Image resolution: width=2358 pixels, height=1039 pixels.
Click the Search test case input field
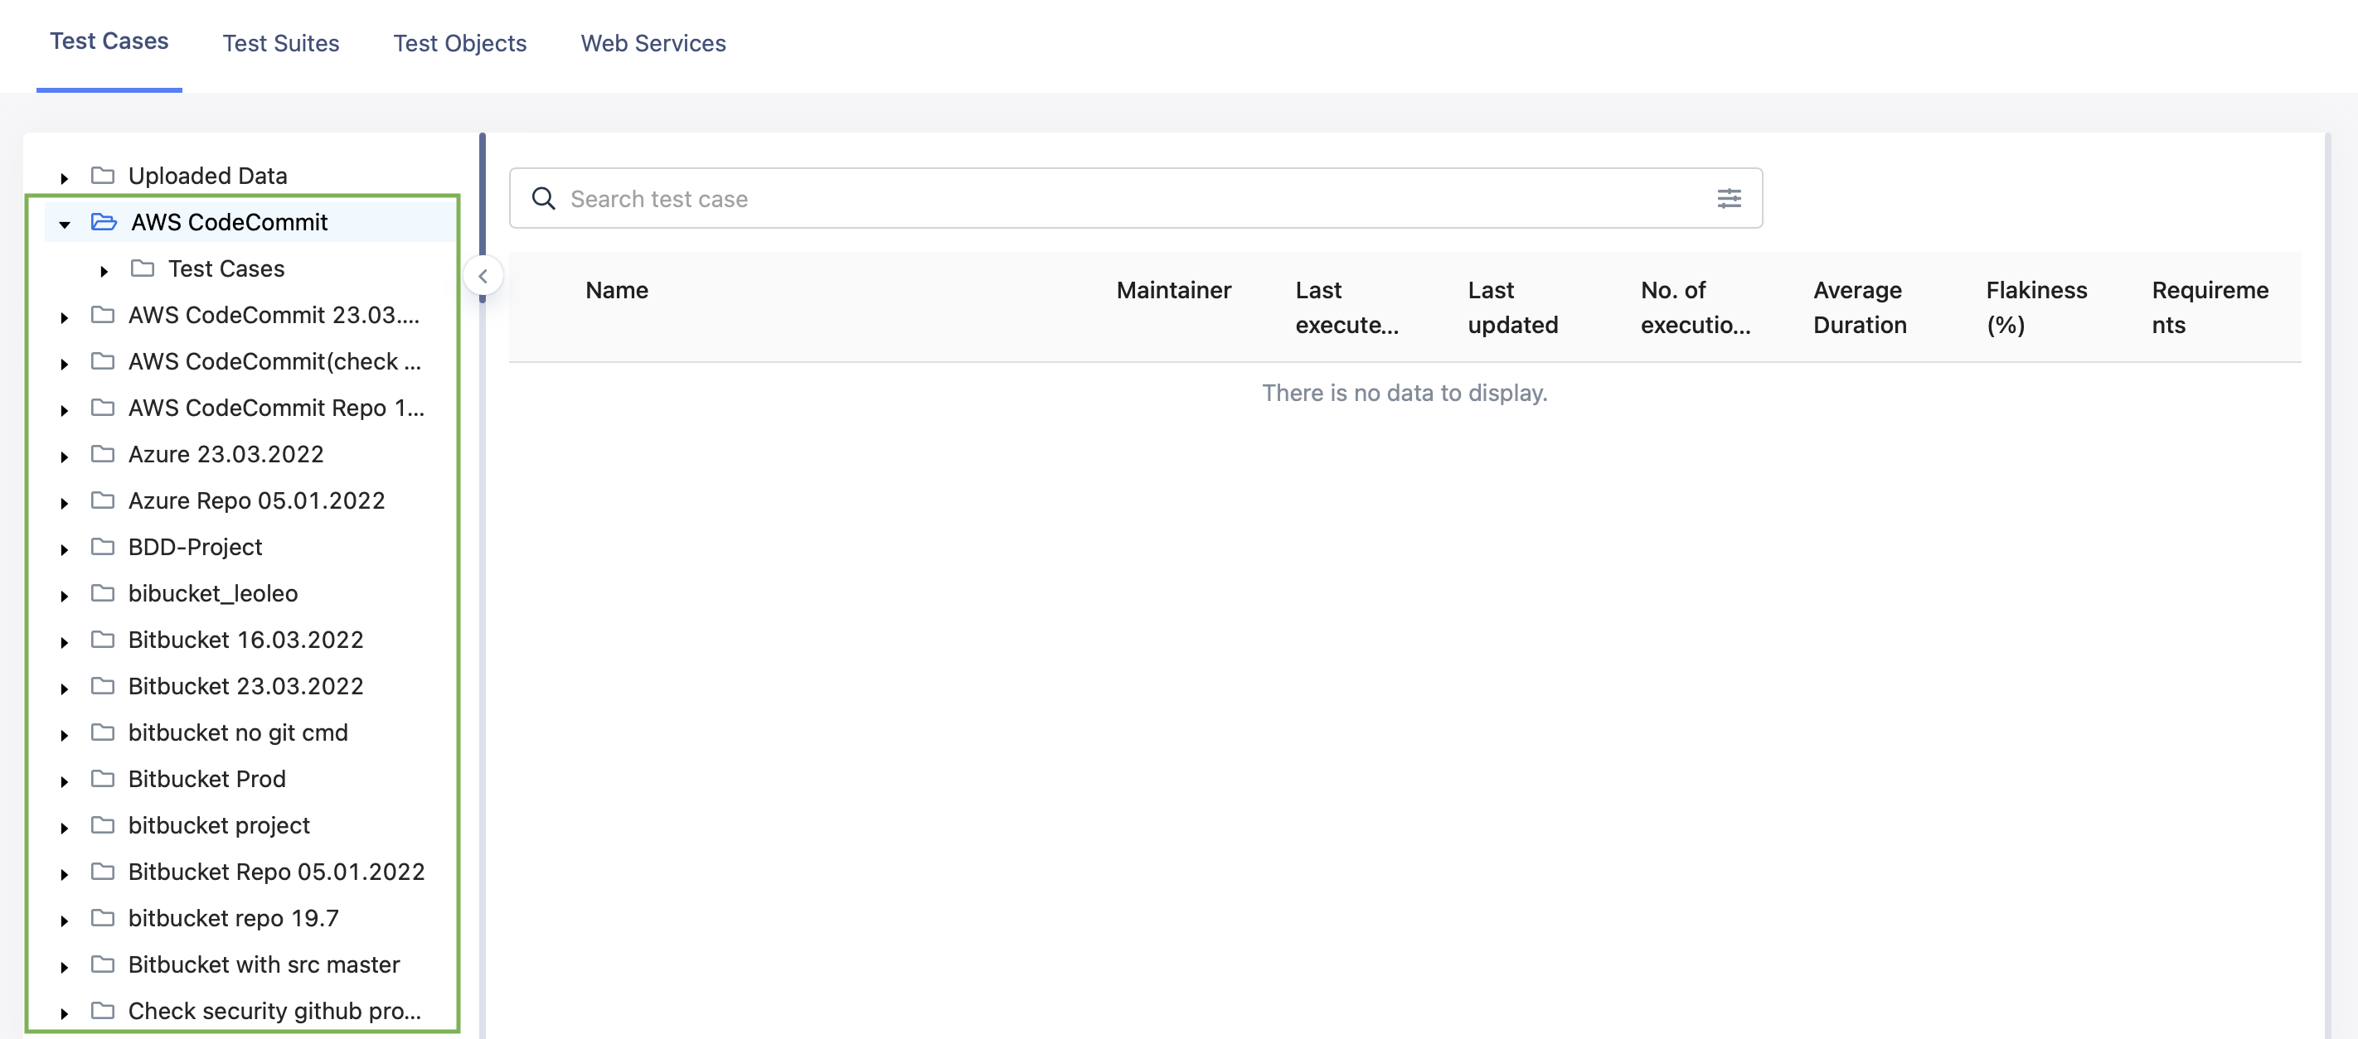click(x=1135, y=197)
